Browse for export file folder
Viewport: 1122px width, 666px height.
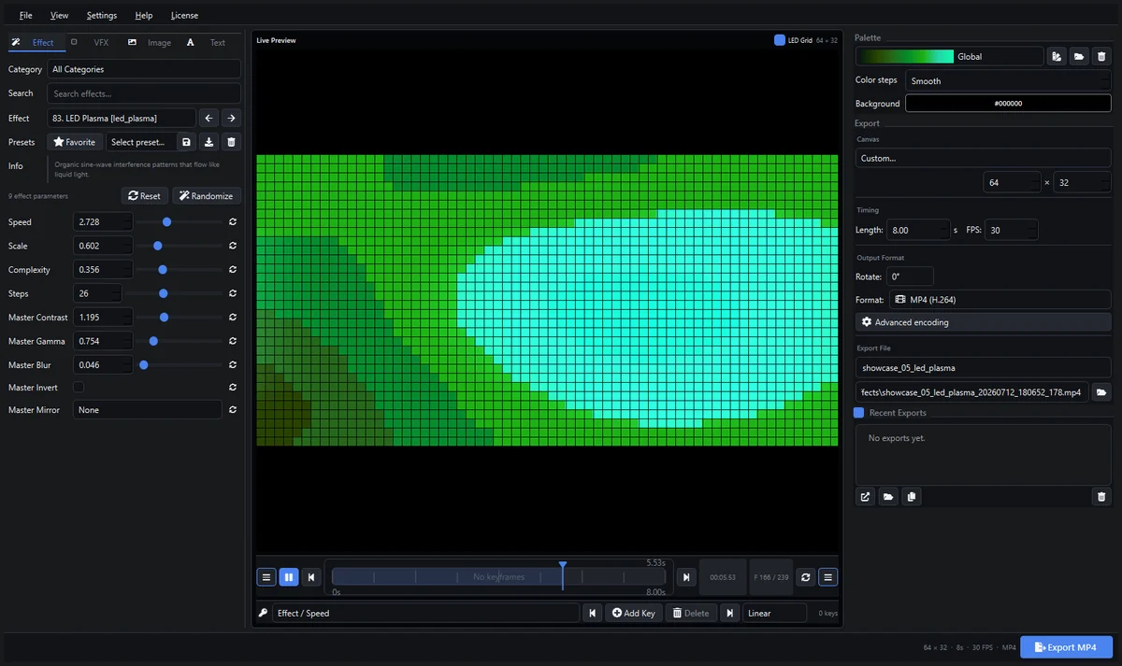[x=1101, y=392]
